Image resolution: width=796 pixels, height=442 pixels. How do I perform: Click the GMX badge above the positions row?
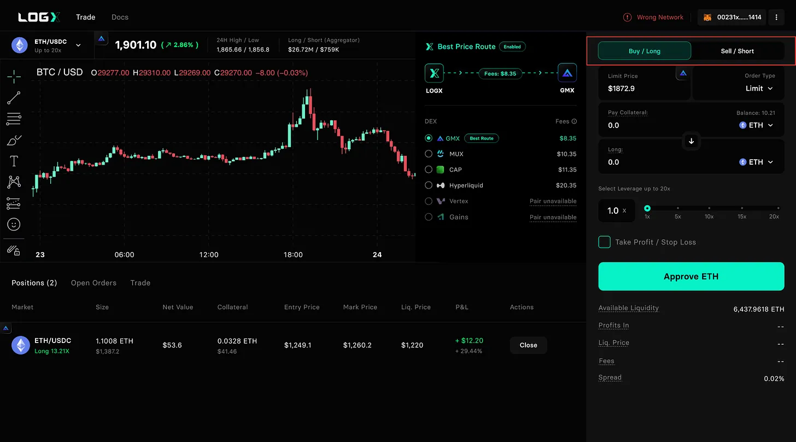pos(6,328)
